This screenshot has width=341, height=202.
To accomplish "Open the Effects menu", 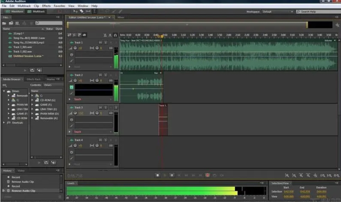I will (x=46, y=6).
